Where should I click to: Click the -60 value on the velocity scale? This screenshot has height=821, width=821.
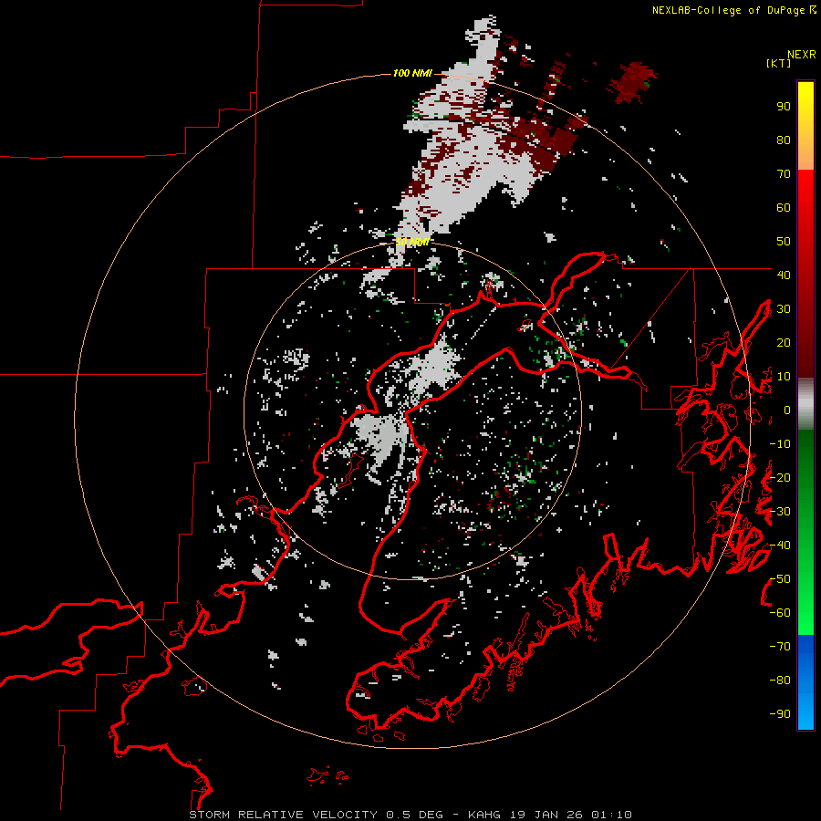(x=780, y=613)
